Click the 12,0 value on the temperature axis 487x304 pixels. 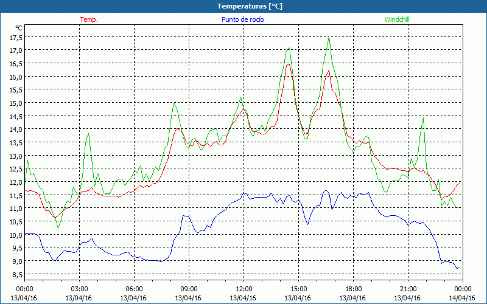16,182
